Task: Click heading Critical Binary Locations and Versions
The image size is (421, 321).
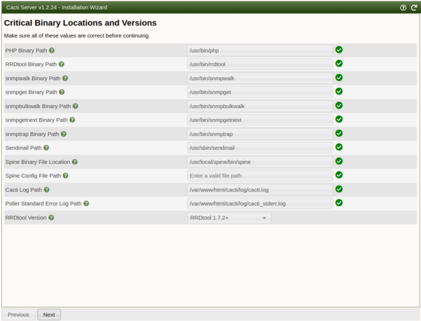Action: [x=80, y=23]
